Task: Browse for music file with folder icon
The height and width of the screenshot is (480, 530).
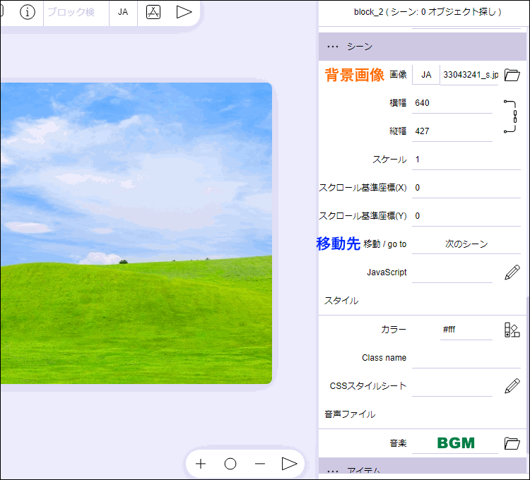Action: click(512, 443)
